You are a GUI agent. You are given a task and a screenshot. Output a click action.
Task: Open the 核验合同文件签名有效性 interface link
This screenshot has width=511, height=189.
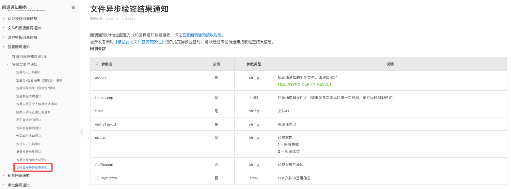[139, 42]
